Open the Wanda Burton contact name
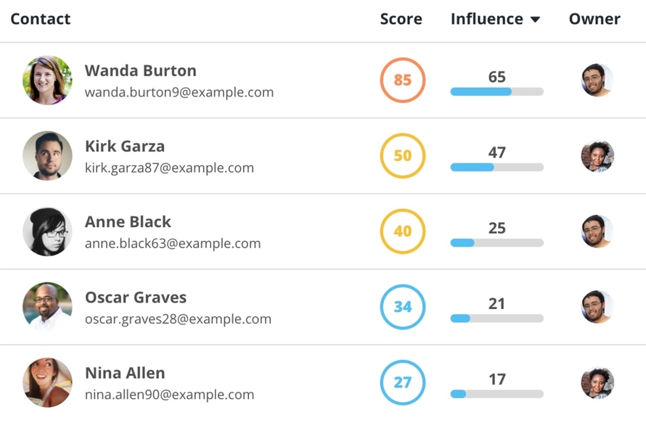The image size is (646, 431). point(141,70)
